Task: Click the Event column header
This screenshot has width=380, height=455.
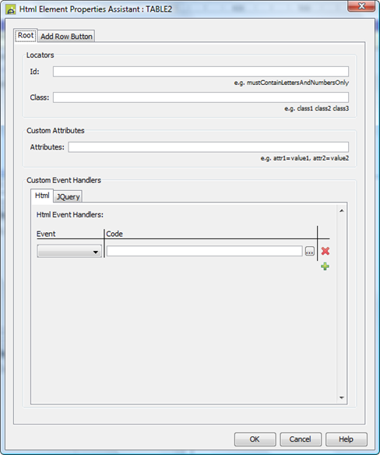Action: 46,234
